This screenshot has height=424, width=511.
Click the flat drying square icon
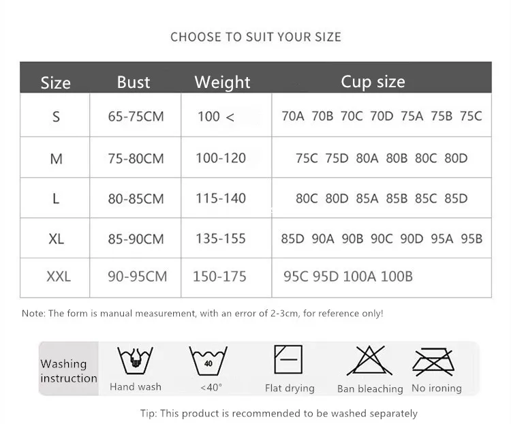tap(288, 359)
